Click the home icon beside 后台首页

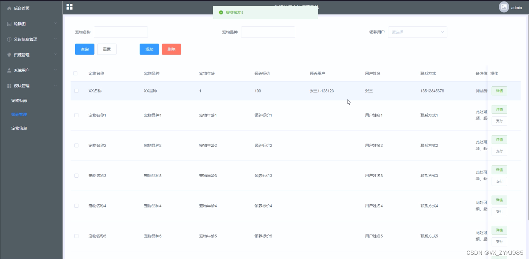[x=9, y=8]
